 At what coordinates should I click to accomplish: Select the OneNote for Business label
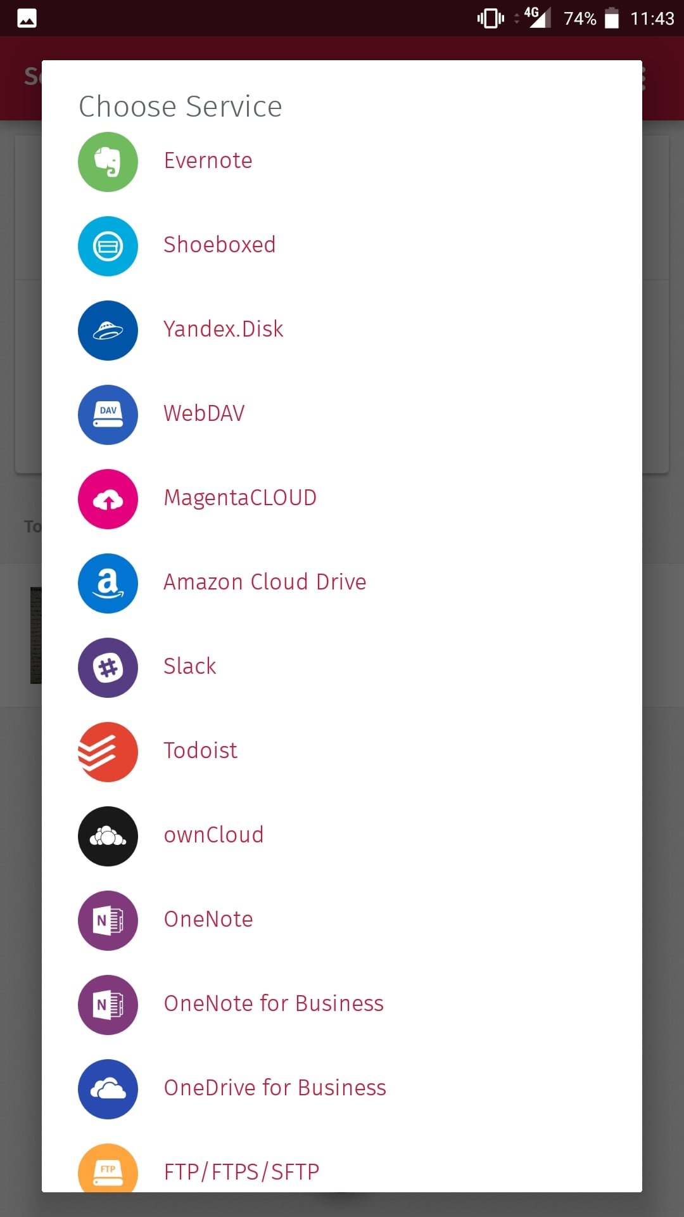click(274, 1004)
